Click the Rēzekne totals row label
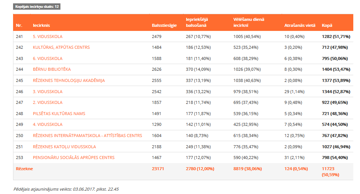 [24, 169]
